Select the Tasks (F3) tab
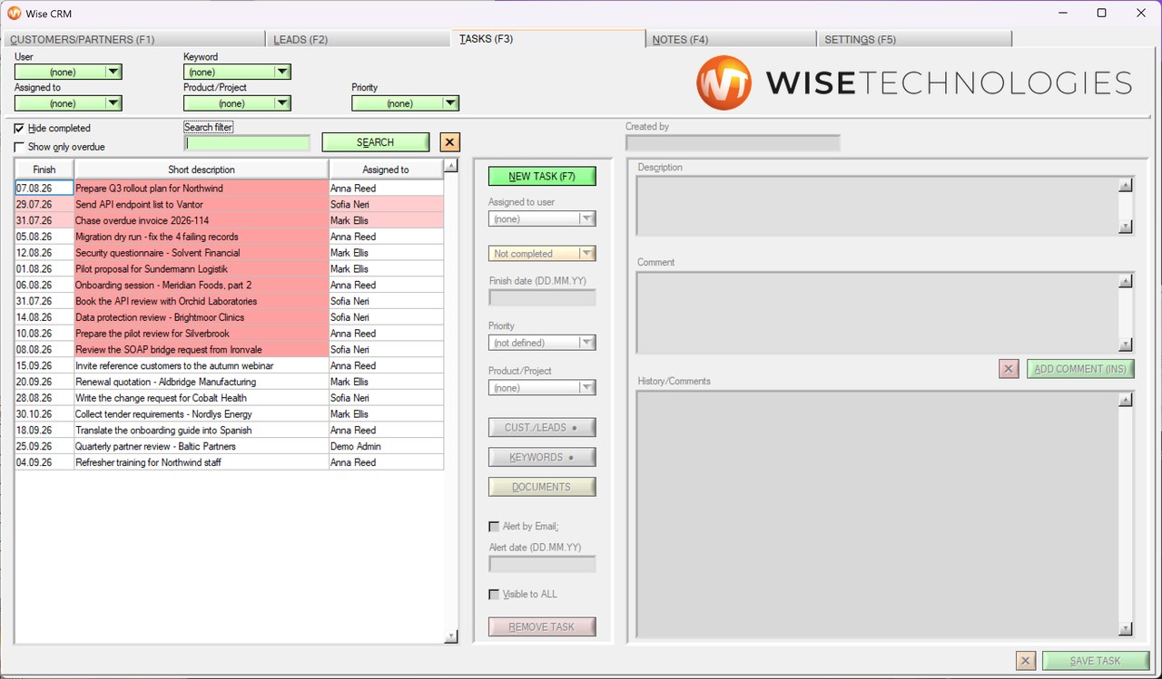The image size is (1162, 679). pyautogui.click(x=548, y=38)
